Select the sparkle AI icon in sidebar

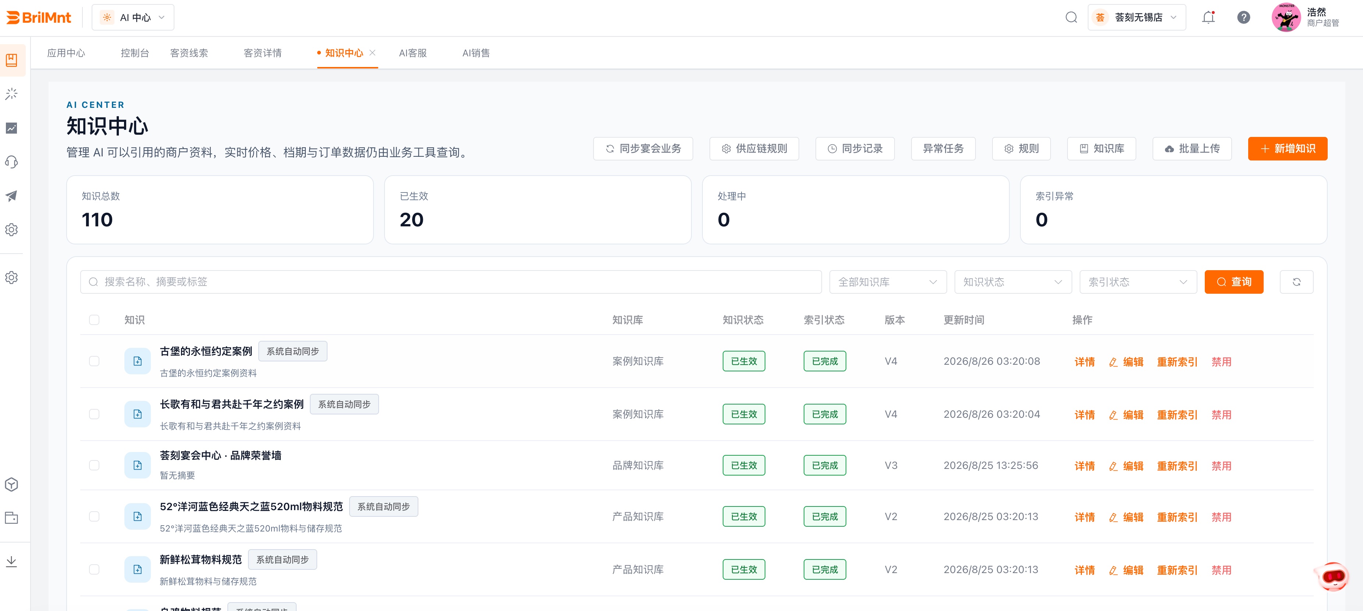tap(12, 94)
